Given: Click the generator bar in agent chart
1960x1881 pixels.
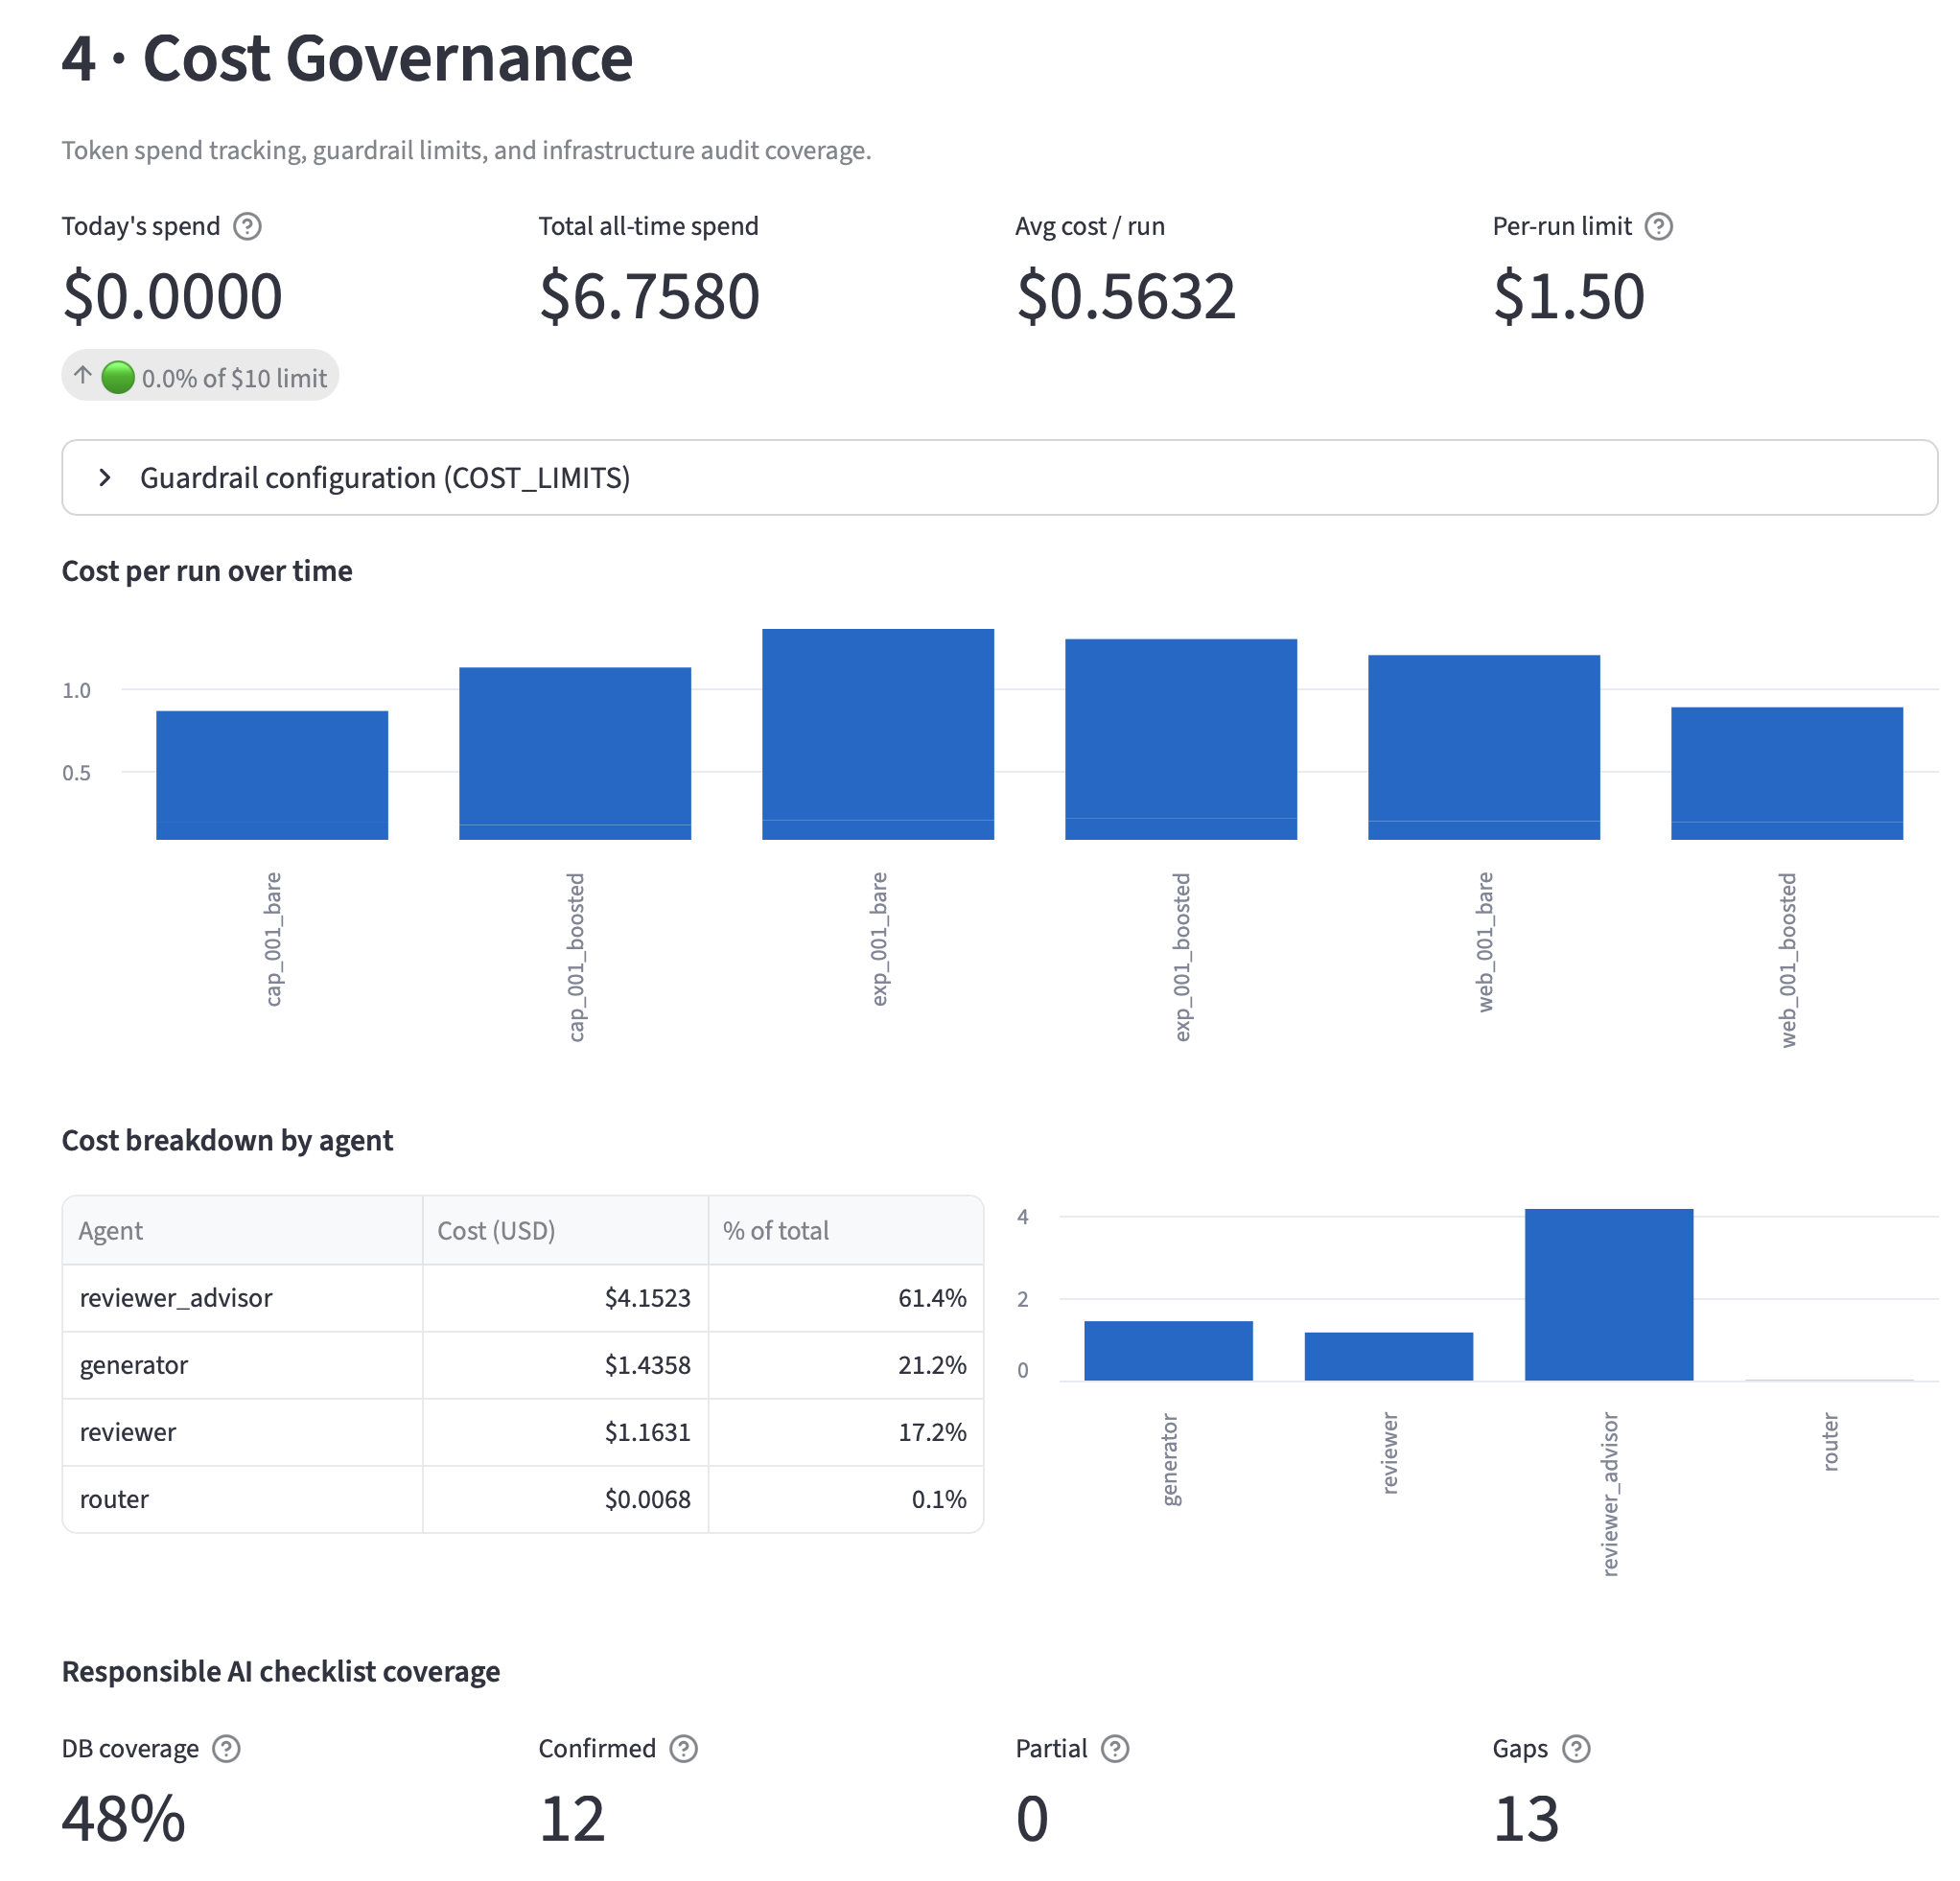Looking at the screenshot, I should [x=1168, y=1351].
